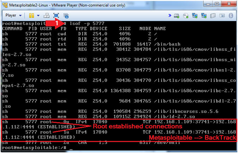Close the VMware Player window
Screen dimensions: 238x153
[x=229, y=4]
